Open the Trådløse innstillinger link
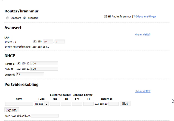The width and height of the screenshot is (174, 121). 145,17
